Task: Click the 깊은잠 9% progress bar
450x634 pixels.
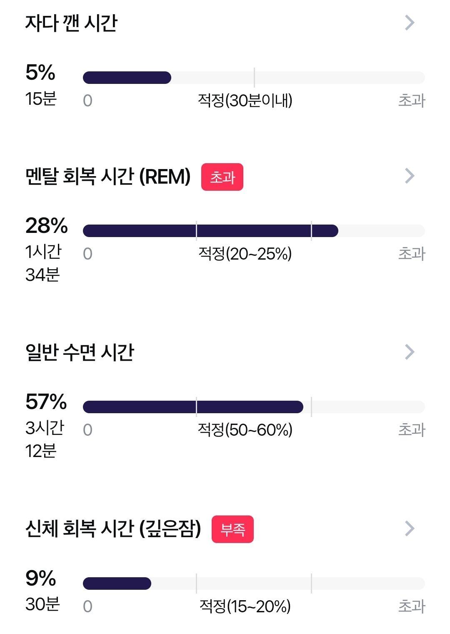Action: (254, 583)
